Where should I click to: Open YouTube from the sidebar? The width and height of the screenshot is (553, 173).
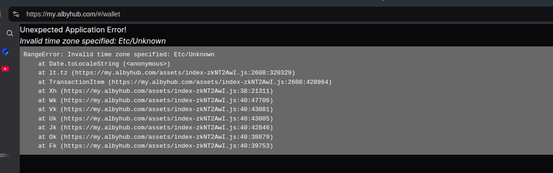(5, 69)
